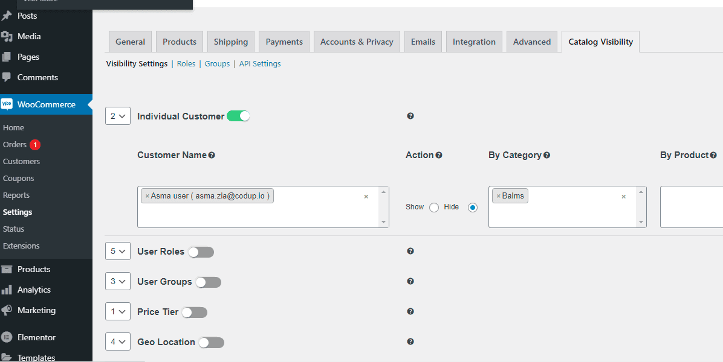Switch to the Payments tab
The width and height of the screenshot is (723, 362).
[x=284, y=41]
